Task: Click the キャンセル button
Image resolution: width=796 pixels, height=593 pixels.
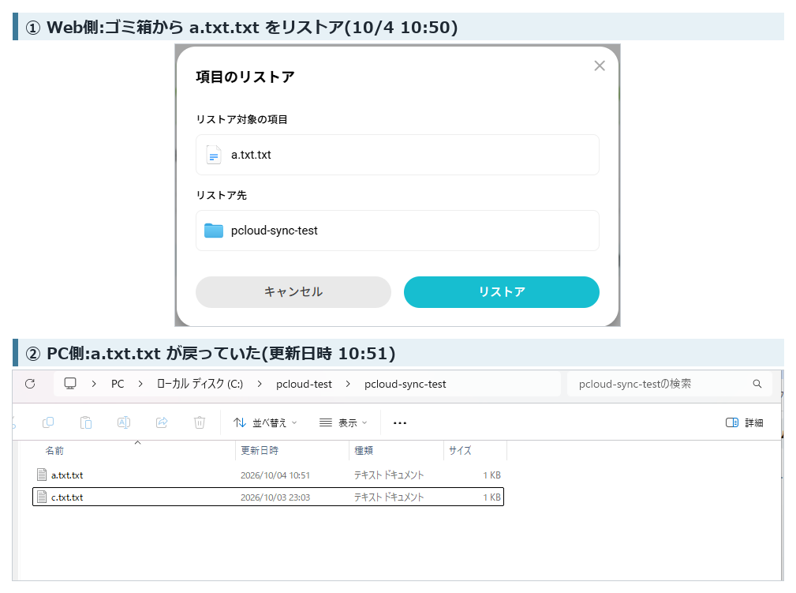Action: (293, 291)
